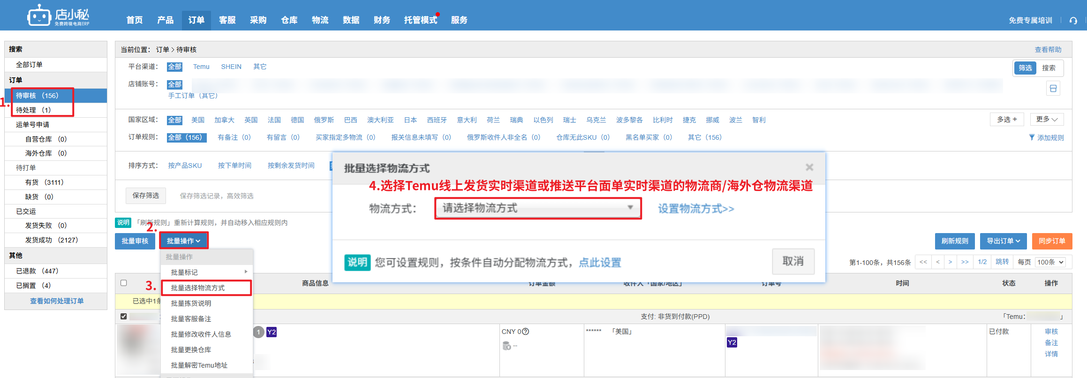This screenshot has height=378, width=1087.
Task: Click the customer service headset icon
Action: click(x=1073, y=21)
